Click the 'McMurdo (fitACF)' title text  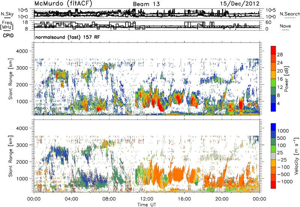click(x=63, y=4)
